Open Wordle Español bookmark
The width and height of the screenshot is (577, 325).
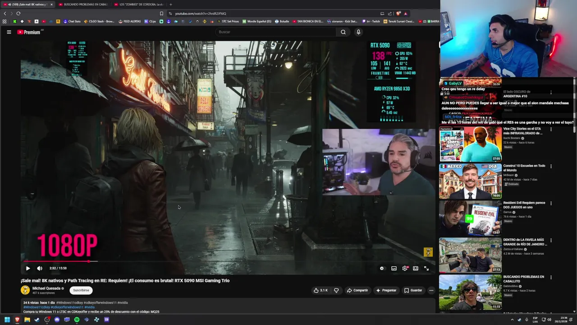point(257,21)
